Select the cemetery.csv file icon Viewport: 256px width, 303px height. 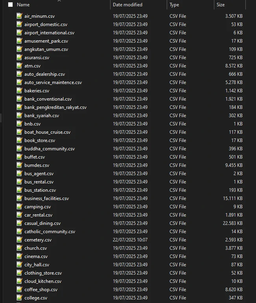19,240
